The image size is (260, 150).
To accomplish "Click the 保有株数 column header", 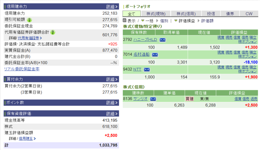I will tap(139, 32).
